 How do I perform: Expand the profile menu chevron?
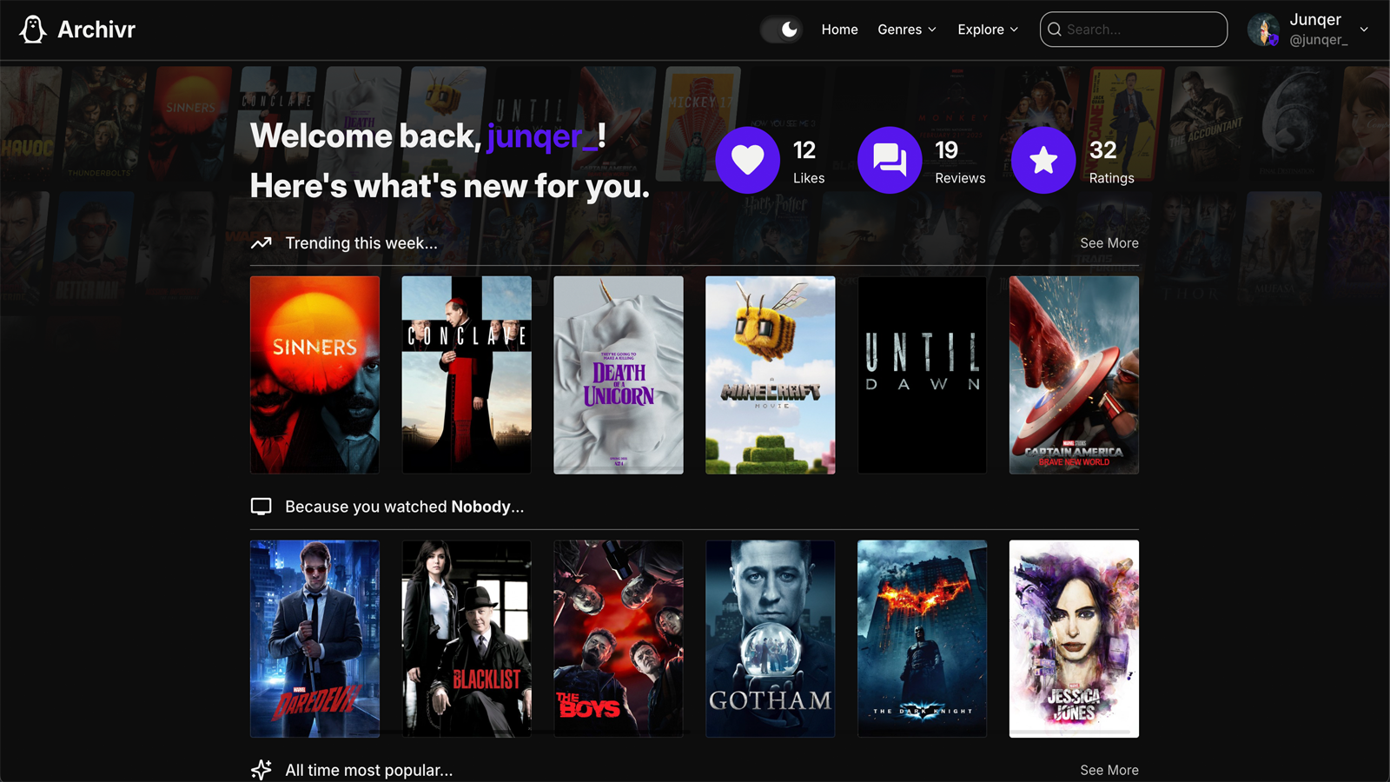(x=1364, y=29)
